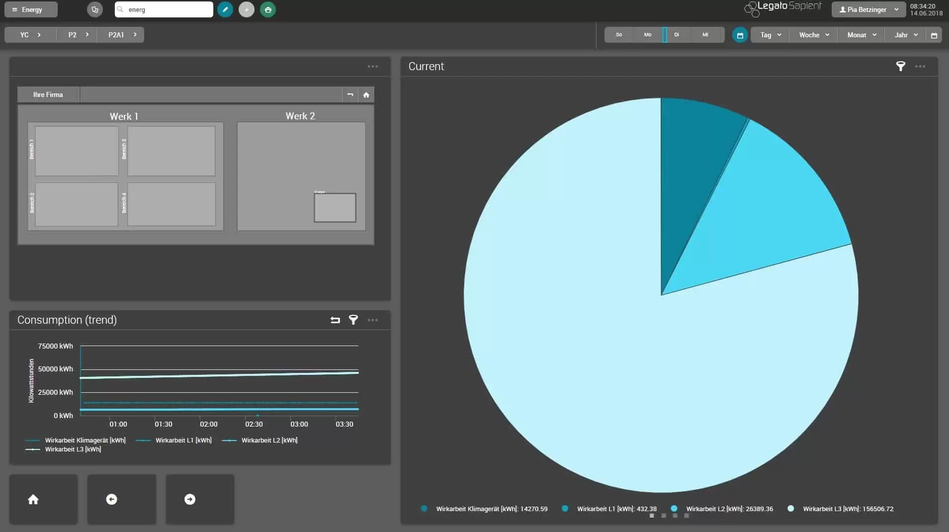Click the Consumption trend reset arrow icon
The width and height of the screenshot is (949, 532).
335,320
